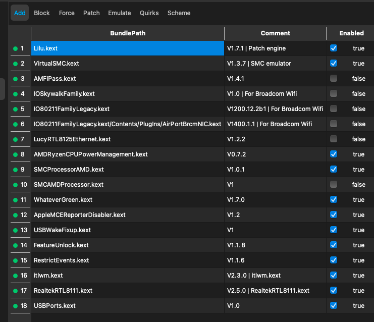Open the Quirks tab

(149, 13)
